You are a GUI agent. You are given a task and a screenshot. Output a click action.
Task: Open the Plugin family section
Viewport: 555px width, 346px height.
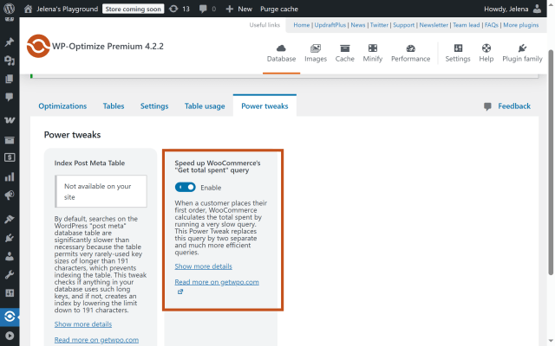(522, 54)
